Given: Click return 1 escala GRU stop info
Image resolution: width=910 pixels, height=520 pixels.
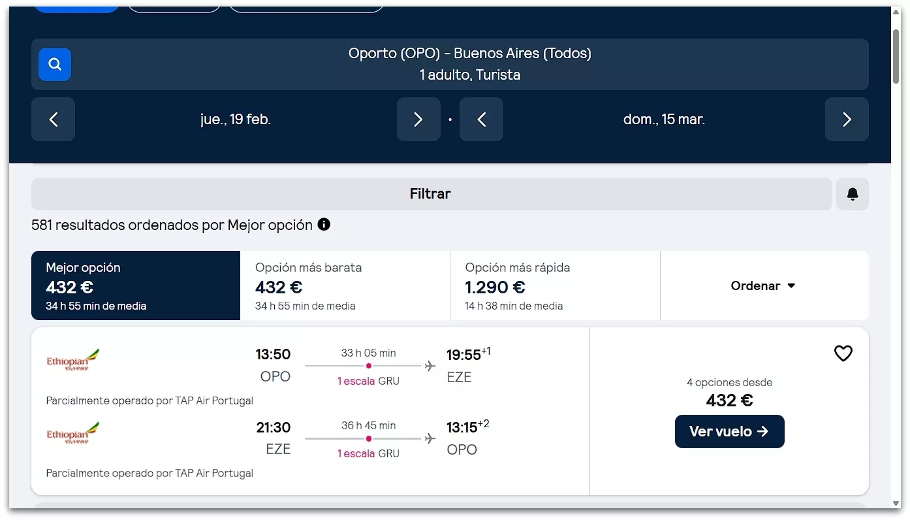Looking at the screenshot, I should (x=368, y=453).
